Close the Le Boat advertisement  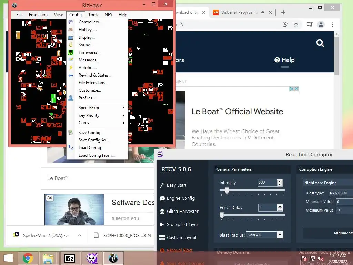pos(296,89)
